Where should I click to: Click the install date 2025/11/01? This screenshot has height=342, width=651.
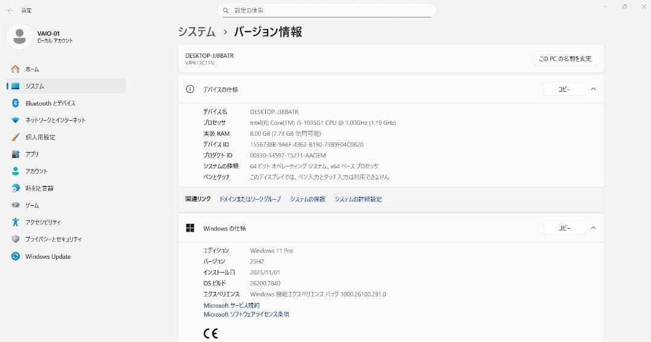[265, 273]
